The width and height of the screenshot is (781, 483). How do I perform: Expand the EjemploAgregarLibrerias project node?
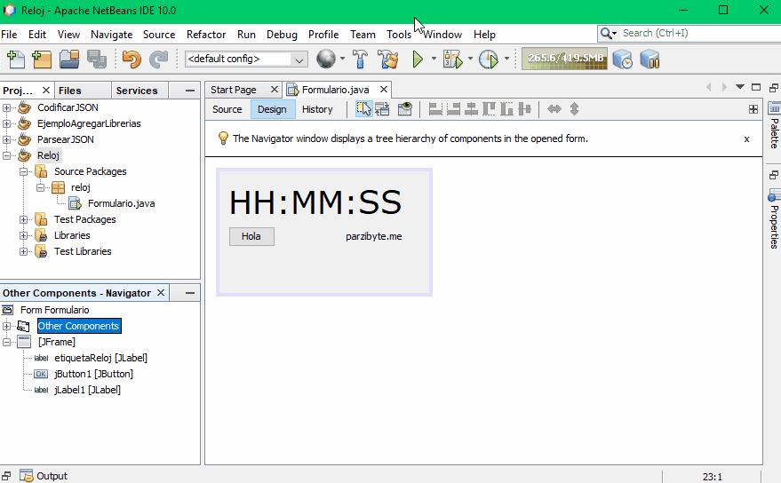6,123
